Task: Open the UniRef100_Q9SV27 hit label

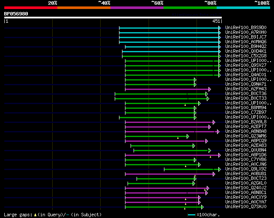Action: (246, 65)
